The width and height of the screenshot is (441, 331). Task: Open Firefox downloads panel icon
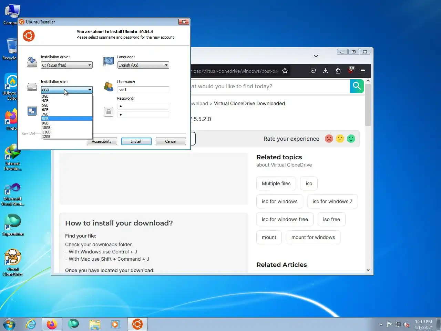[325, 71]
